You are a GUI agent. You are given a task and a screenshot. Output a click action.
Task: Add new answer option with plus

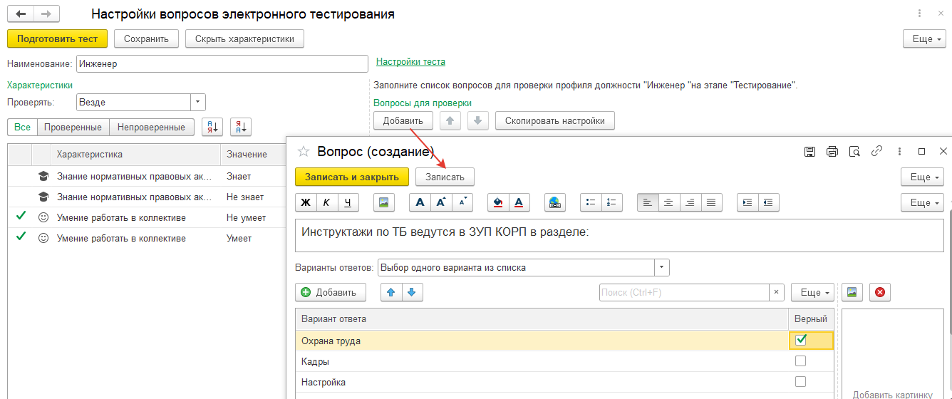(x=331, y=292)
